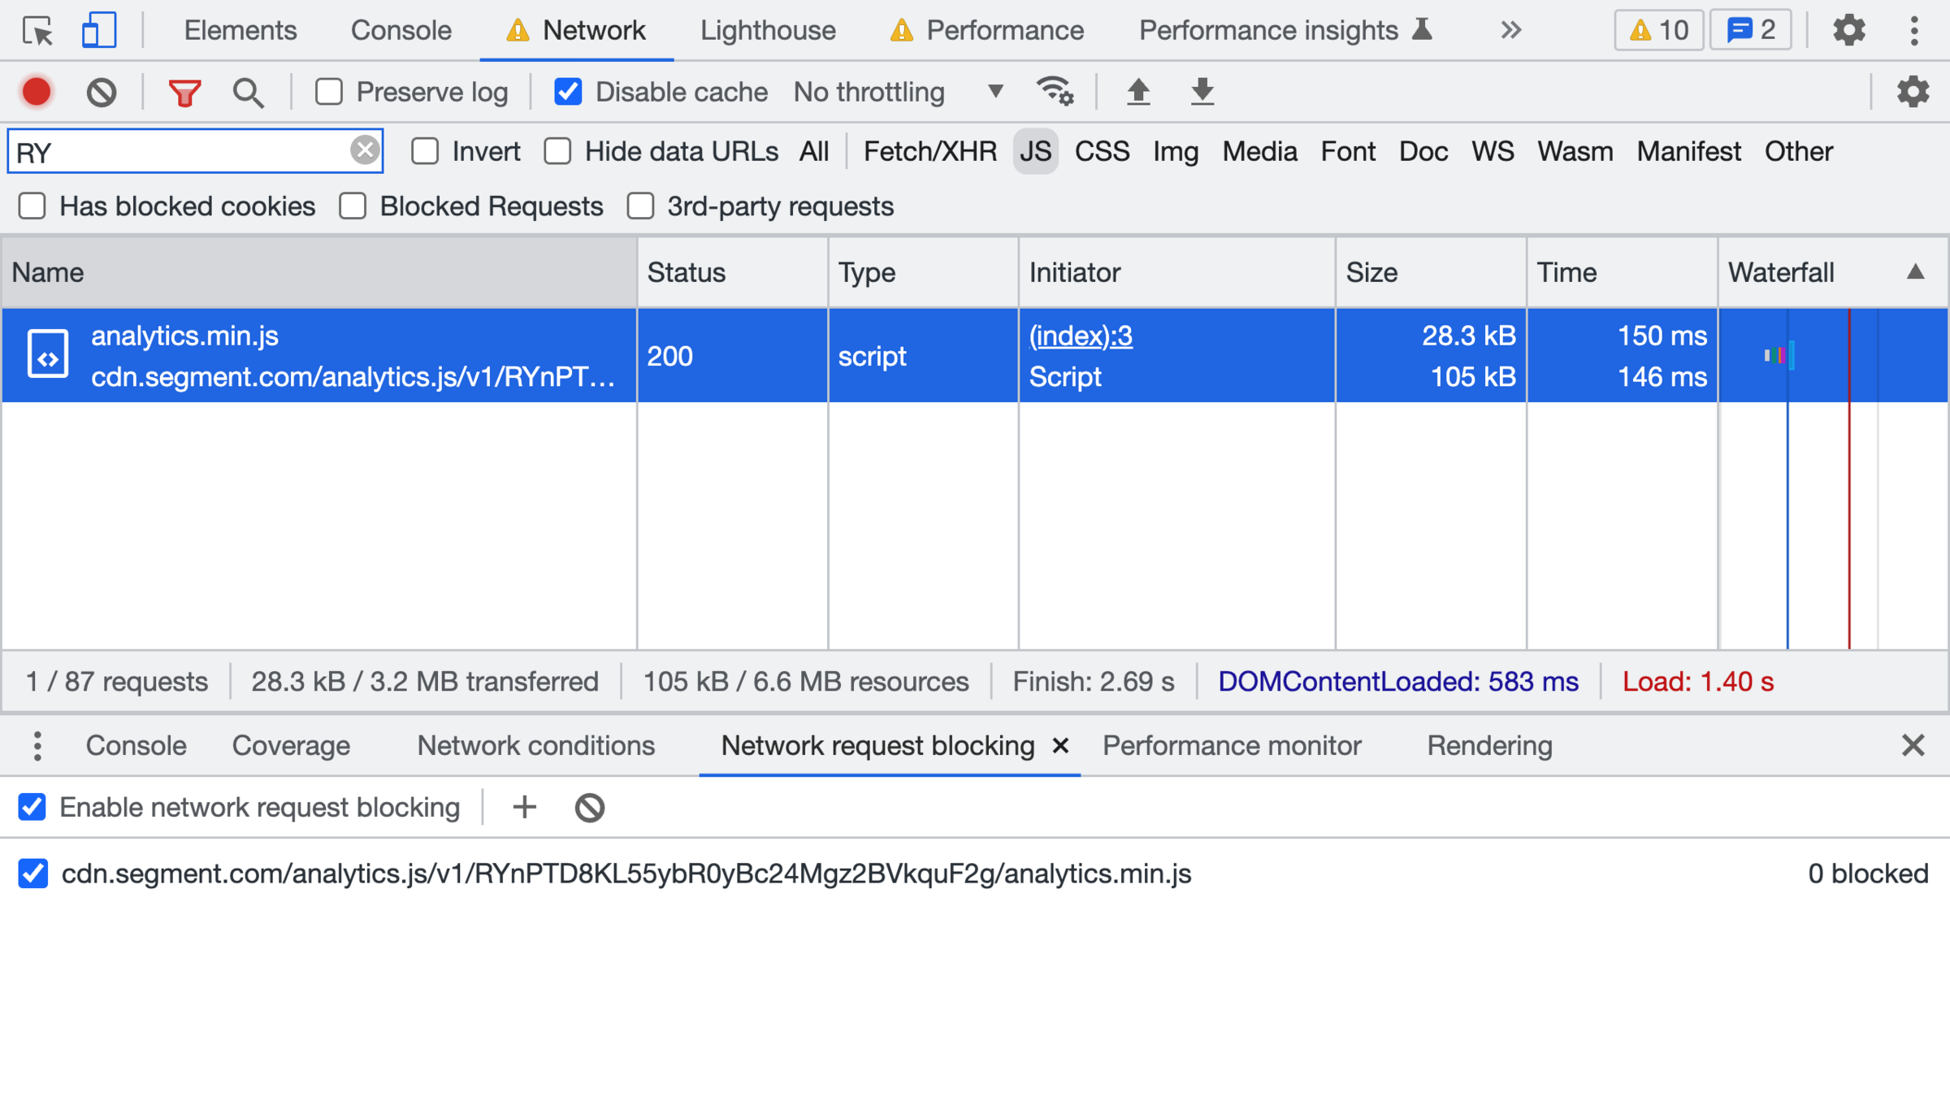Click the import HAR upload arrow
Viewport: 1950px width, 1097px height.
tap(1138, 92)
